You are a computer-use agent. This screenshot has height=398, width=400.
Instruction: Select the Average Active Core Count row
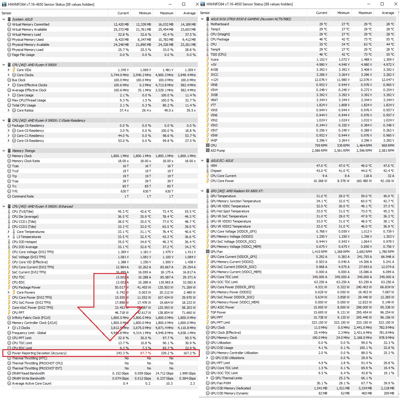point(99,383)
